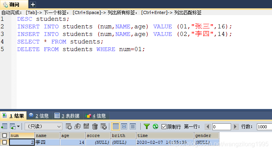Viewport: 272px width, 151px height.
Task: Click the green filter funnel icon
Action: pyautogui.click(x=146, y=126)
